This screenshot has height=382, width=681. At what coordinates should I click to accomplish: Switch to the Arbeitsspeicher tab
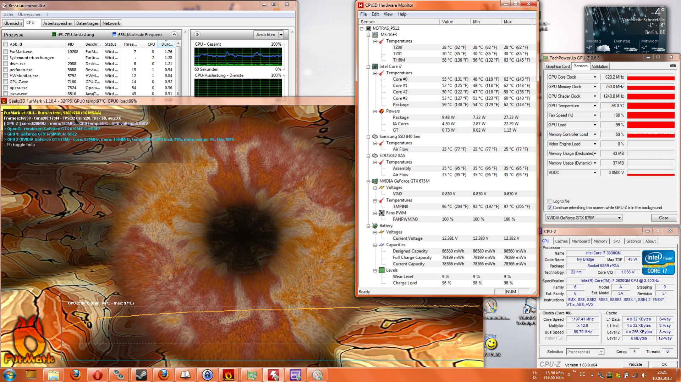pyautogui.click(x=57, y=23)
